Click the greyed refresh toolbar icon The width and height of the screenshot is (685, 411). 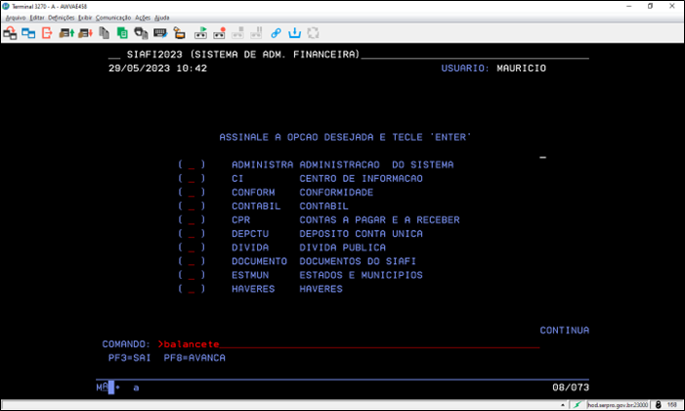313,33
